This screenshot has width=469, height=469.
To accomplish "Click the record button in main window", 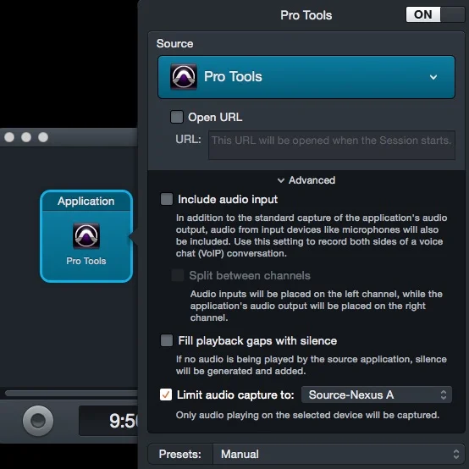I will pyautogui.click(x=38, y=421).
